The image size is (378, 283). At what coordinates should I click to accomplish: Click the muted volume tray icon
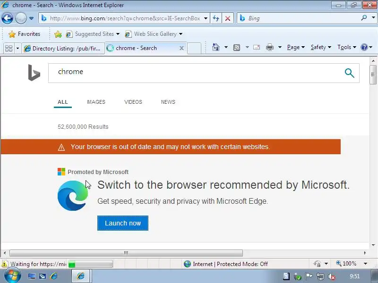(x=332, y=277)
